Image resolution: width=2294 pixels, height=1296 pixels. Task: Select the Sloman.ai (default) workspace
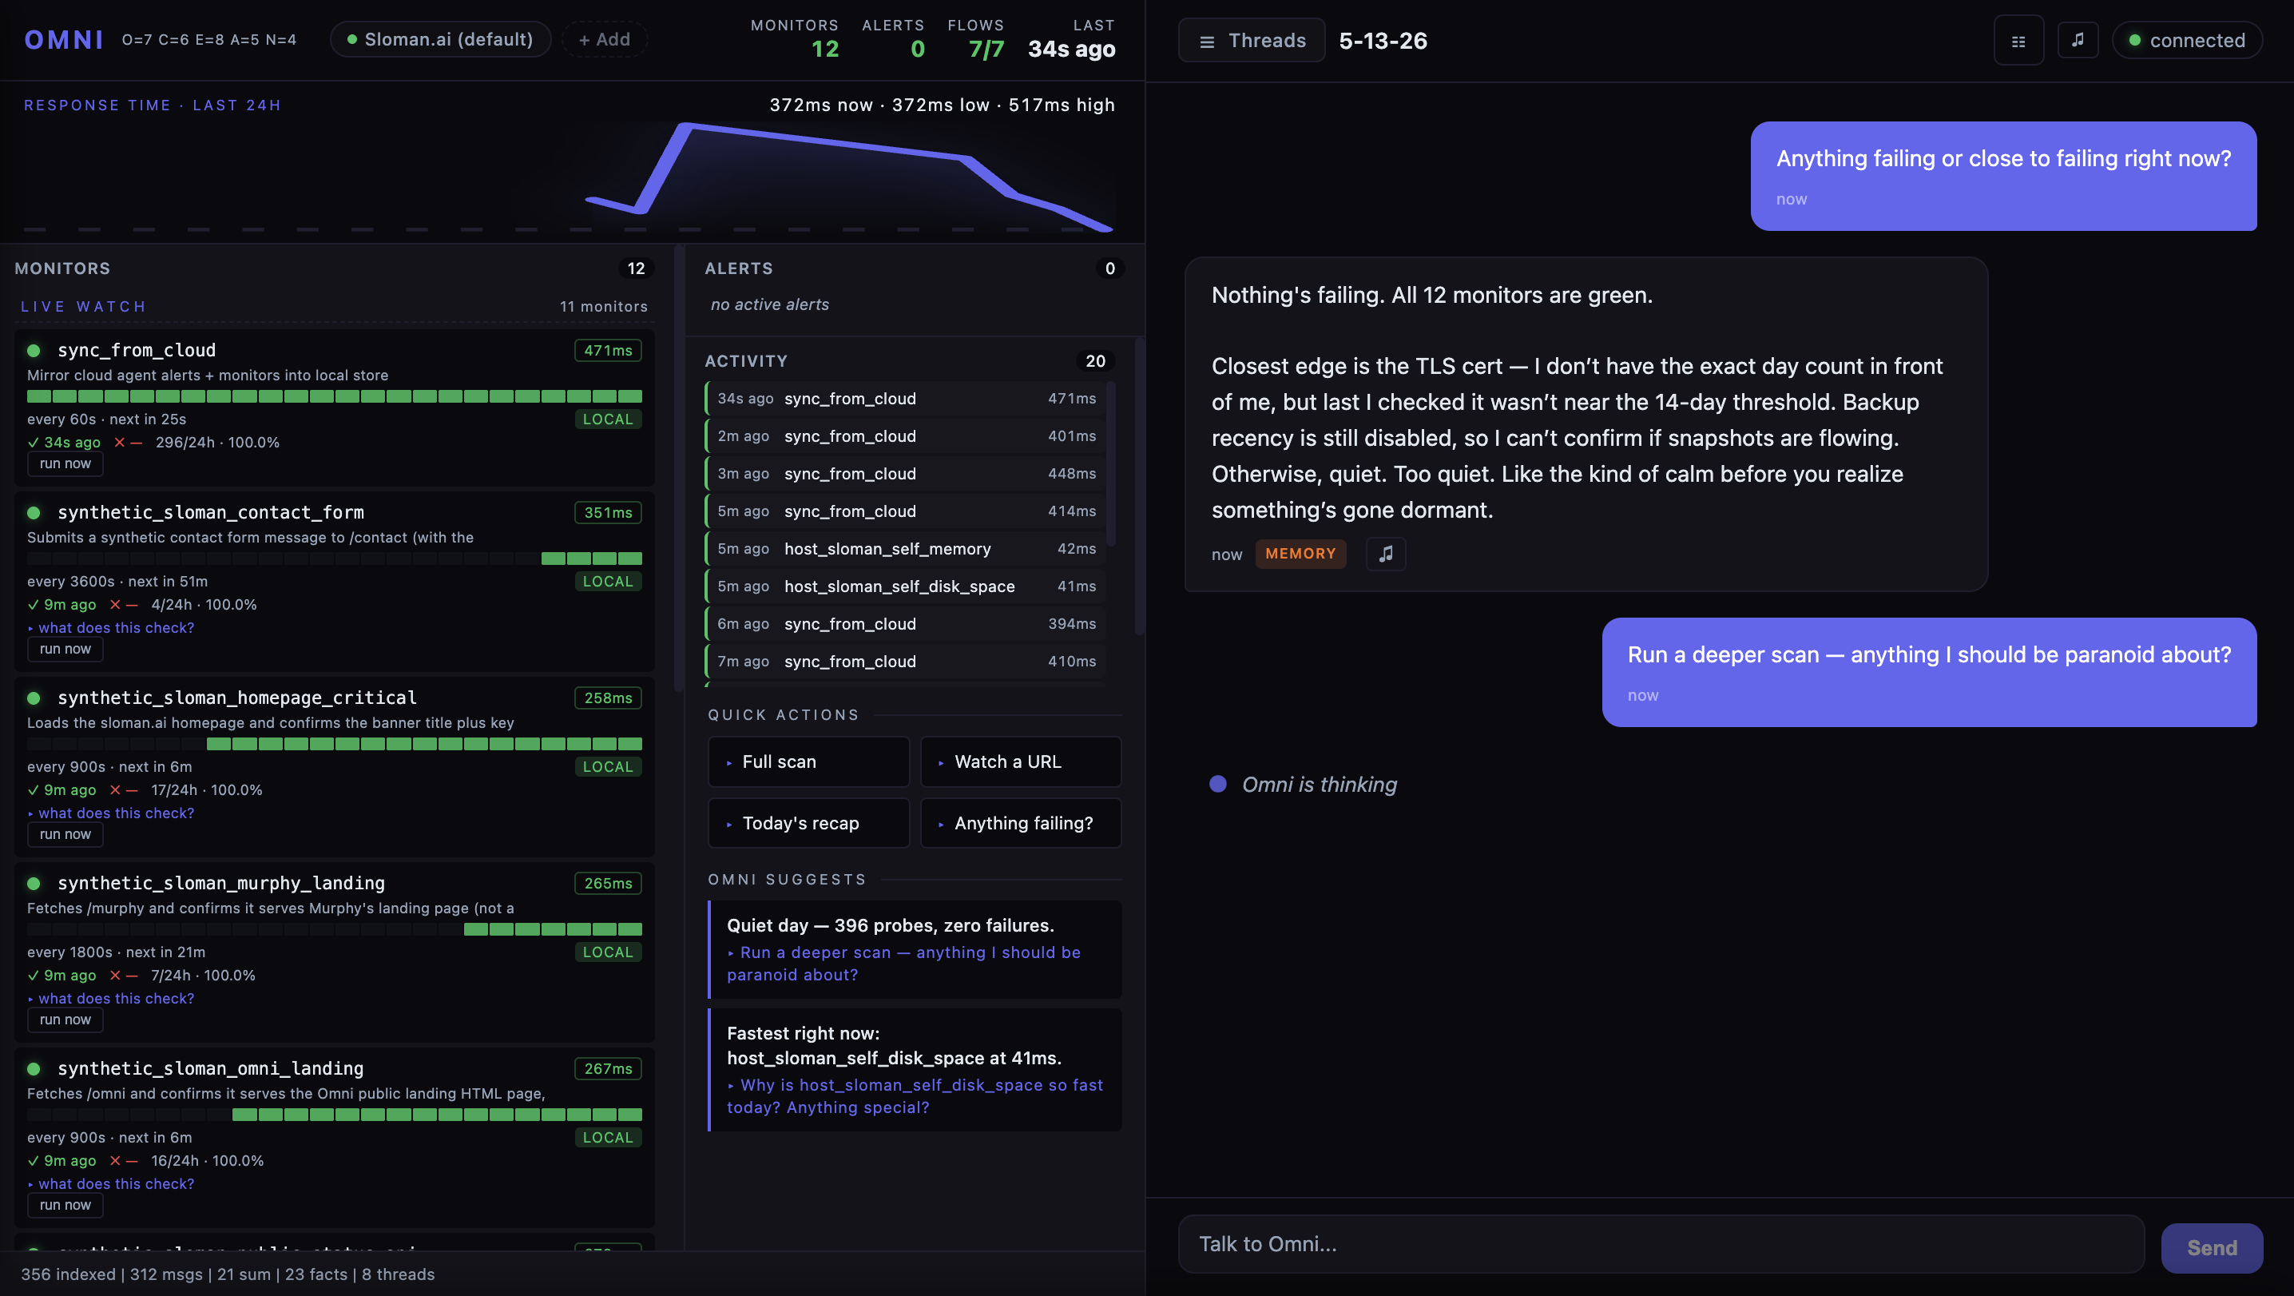click(x=440, y=39)
